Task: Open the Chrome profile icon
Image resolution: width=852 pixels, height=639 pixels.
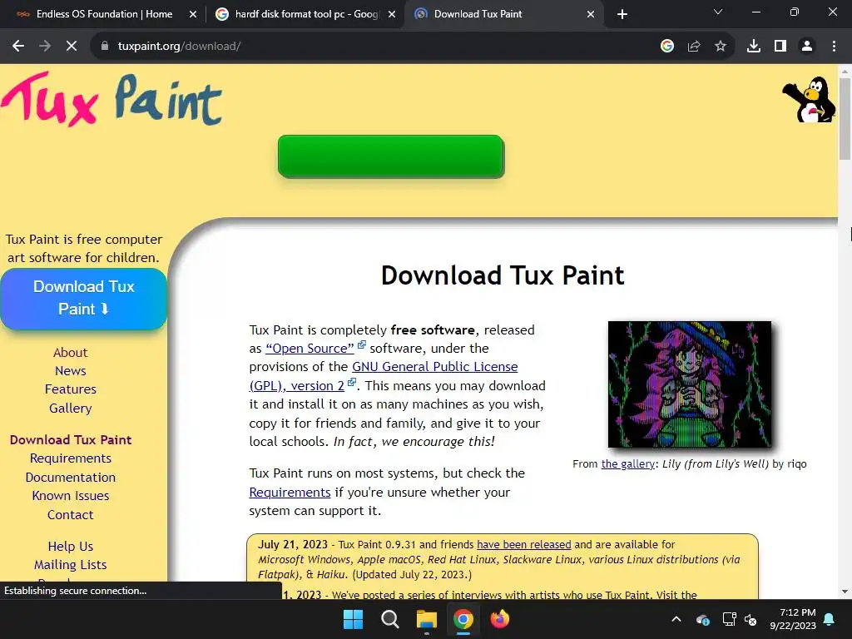Action: click(x=807, y=47)
